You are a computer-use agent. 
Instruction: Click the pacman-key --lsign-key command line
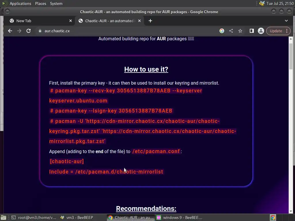pyautogui.click(x=111, y=111)
